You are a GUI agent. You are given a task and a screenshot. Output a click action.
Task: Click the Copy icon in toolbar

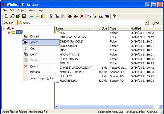pyautogui.click(x=57, y=16)
